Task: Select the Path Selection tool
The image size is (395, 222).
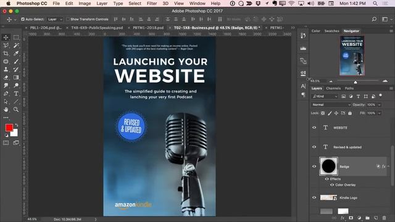Action: pyautogui.click(x=6, y=102)
